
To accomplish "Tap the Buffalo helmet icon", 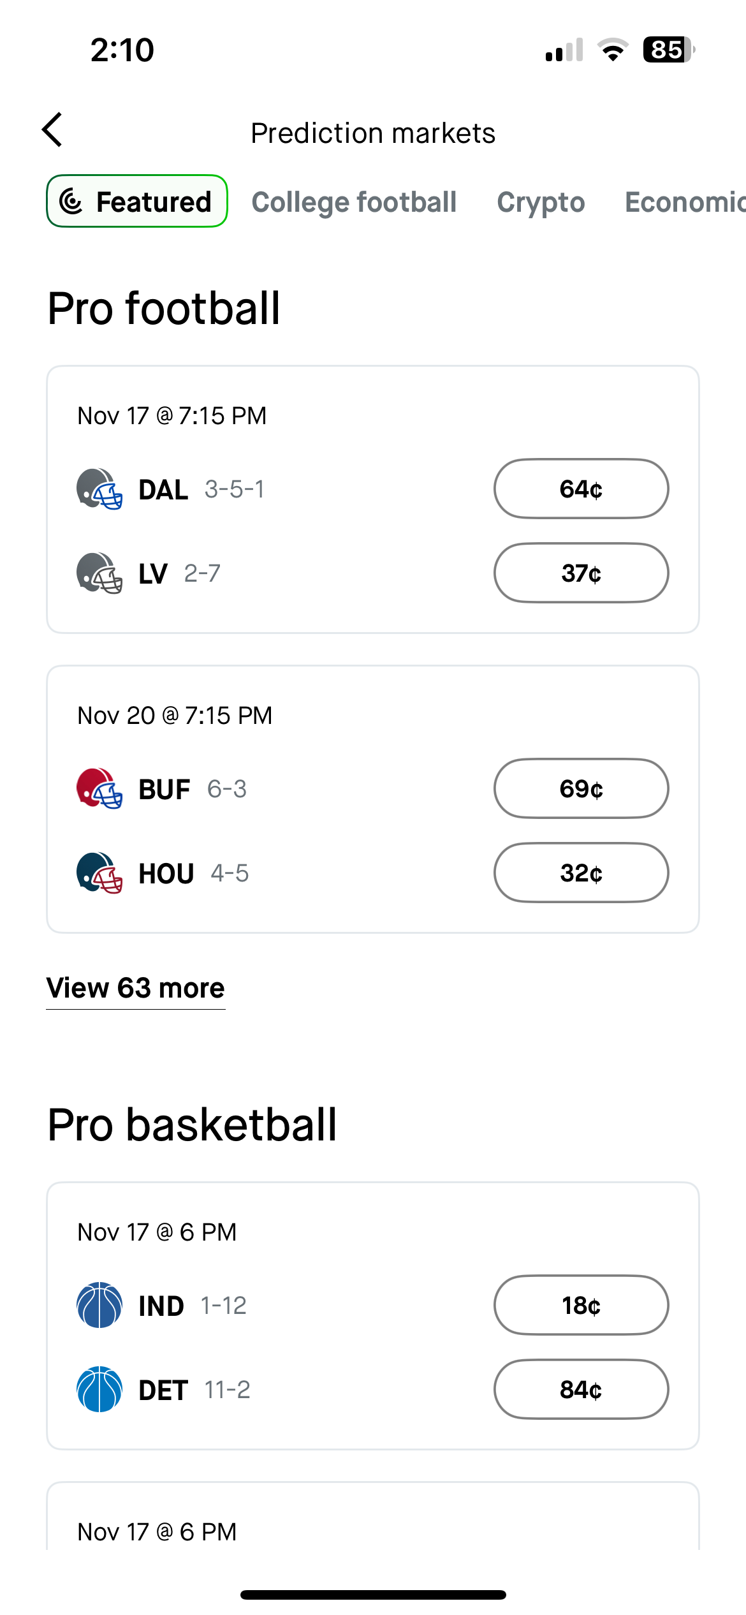I will click(x=99, y=789).
